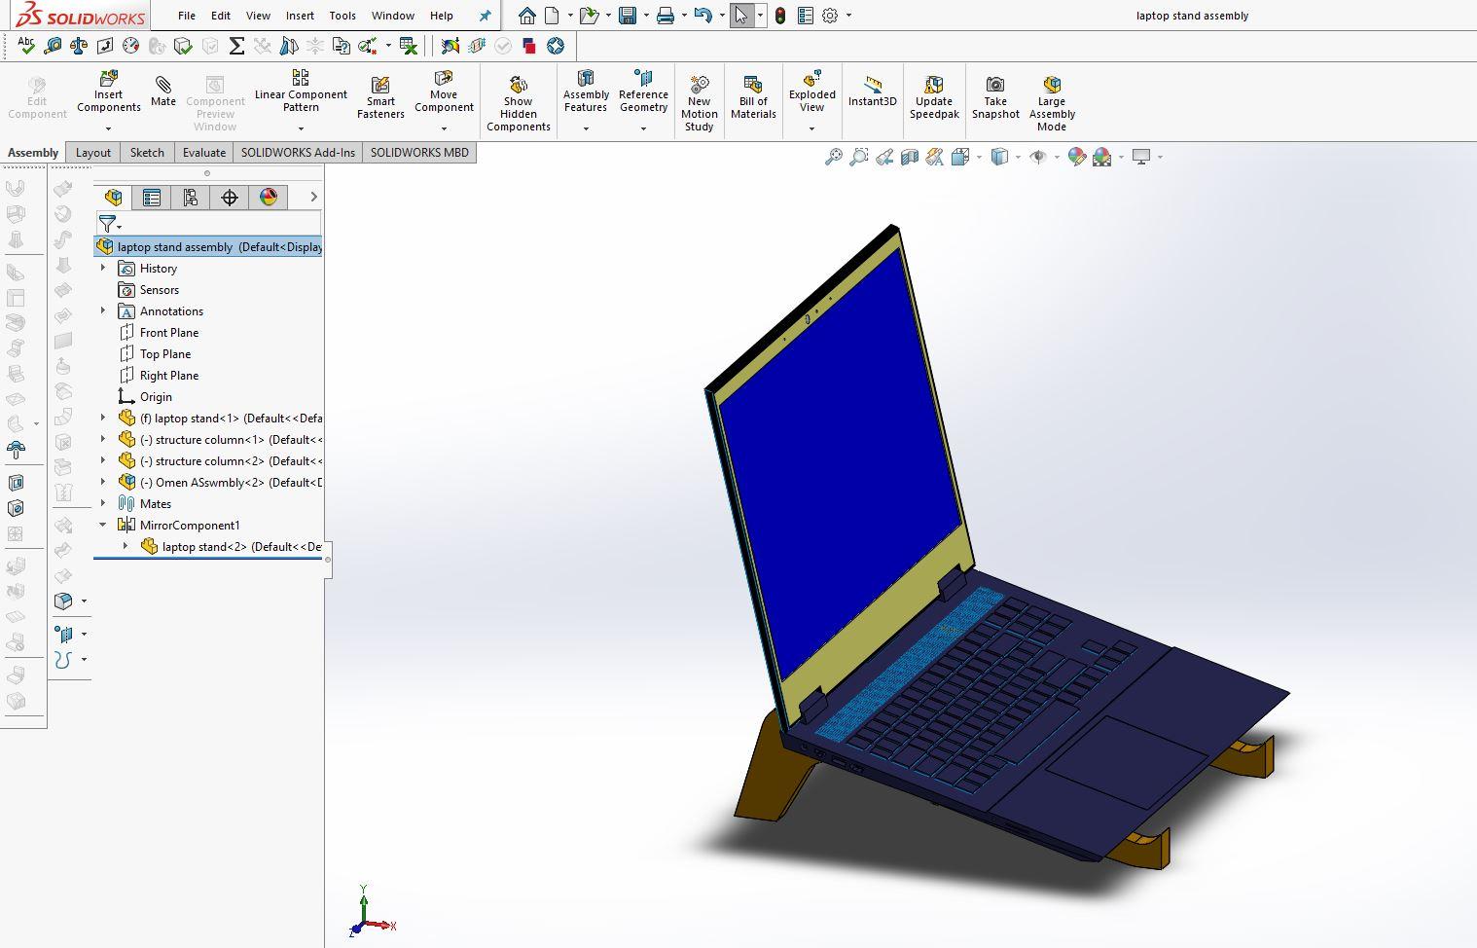Activate the Exploded View tool
1477x948 pixels.
811,94
